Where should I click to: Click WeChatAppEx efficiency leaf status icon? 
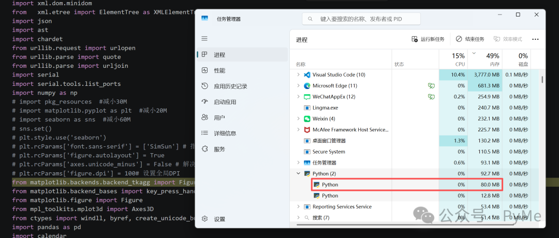431,97
